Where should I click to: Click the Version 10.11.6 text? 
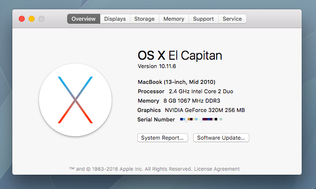pos(157,66)
